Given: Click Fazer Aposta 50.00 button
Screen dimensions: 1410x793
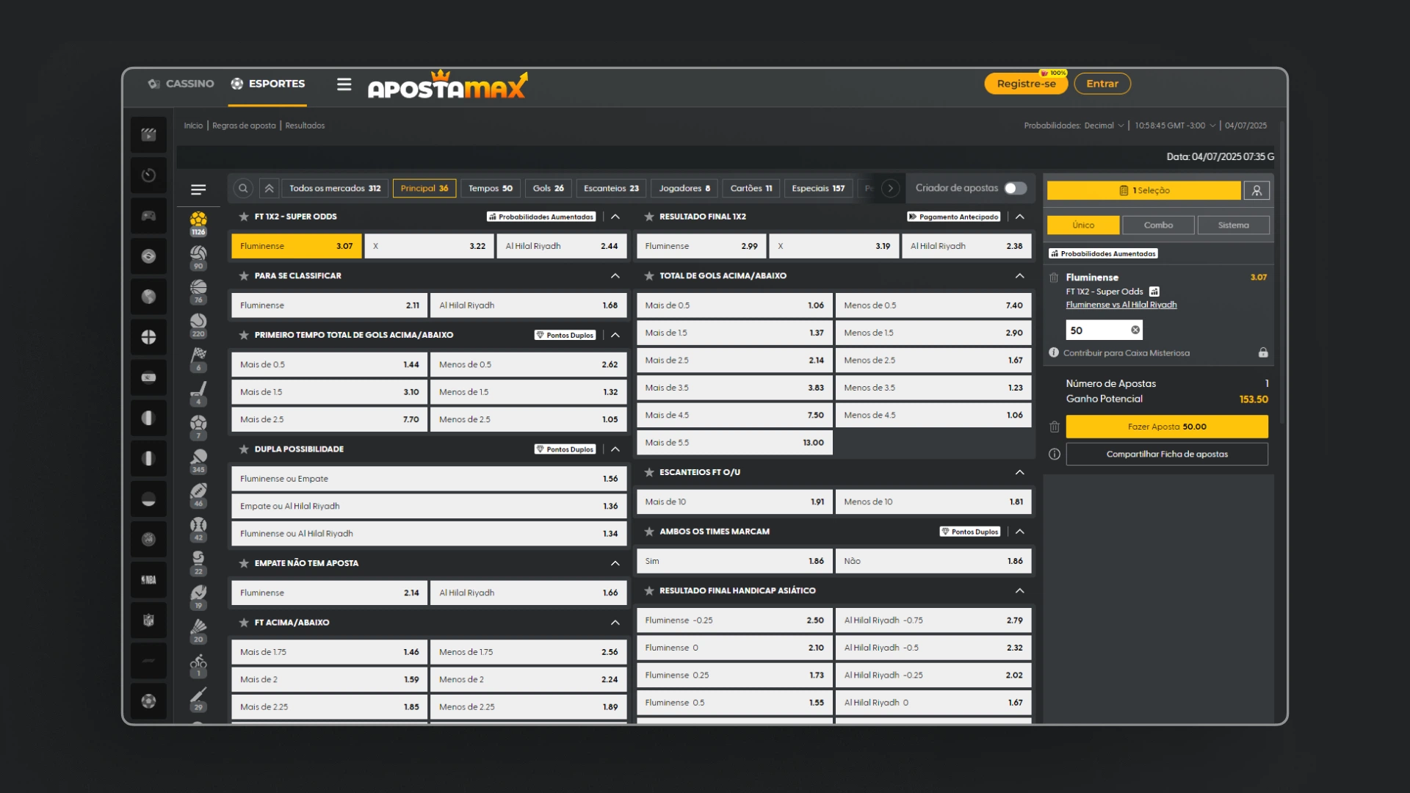Looking at the screenshot, I should pos(1166,427).
